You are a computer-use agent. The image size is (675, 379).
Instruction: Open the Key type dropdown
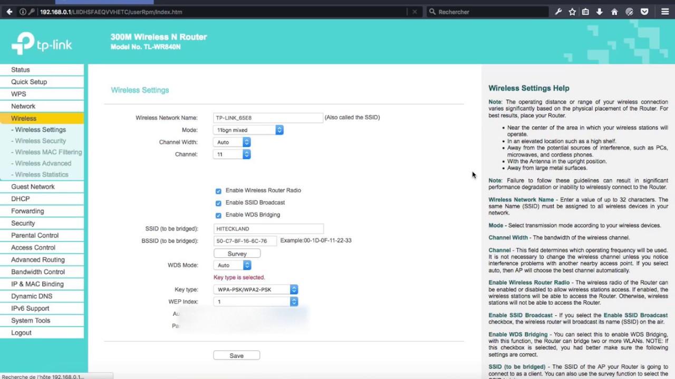(x=256, y=290)
